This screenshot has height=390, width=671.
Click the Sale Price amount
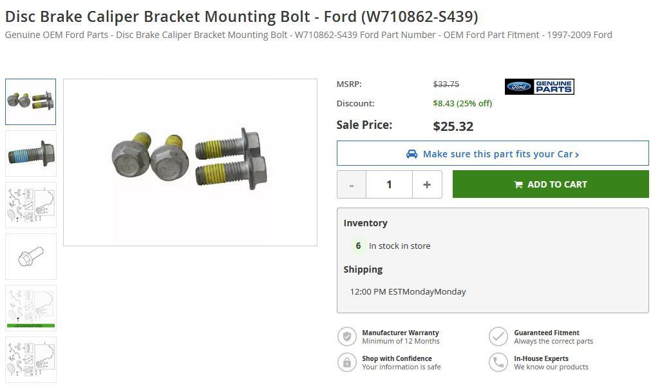[453, 126]
